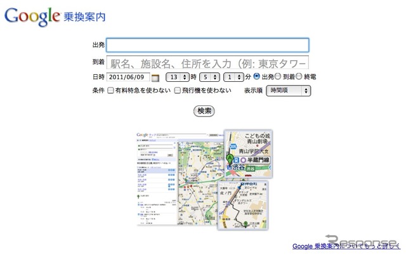Open the minute tens dropdown showing 5
Image resolution: width=406 pixels, height=255 pixels.
point(209,77)
